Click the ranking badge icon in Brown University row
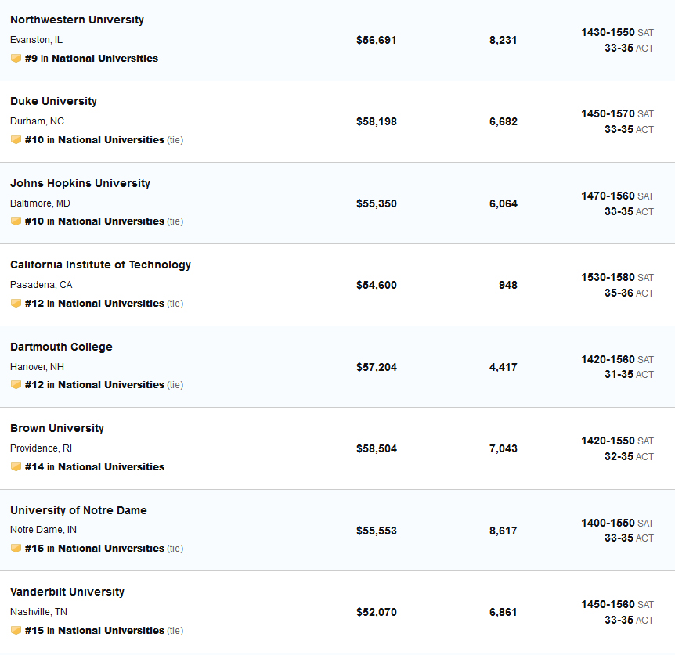 [16, 467]
